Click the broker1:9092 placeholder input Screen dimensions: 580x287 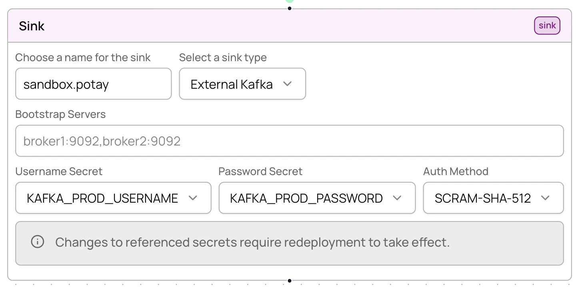289,141
